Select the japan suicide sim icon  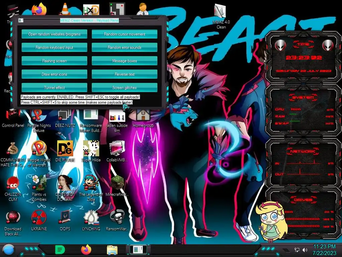pyautogui.click(x=117, y=121)
